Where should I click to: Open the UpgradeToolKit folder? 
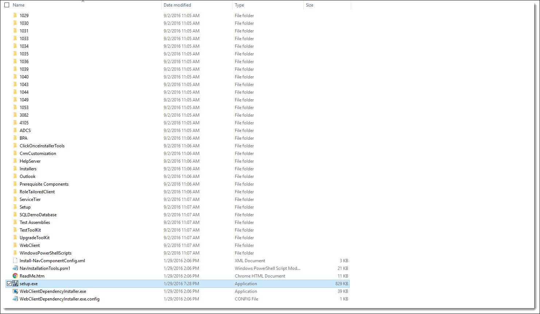tap(35, 237)
